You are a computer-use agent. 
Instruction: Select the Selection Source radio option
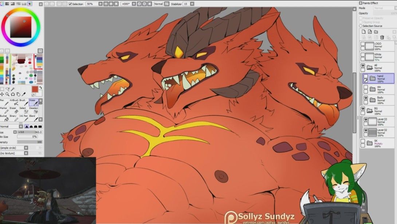click(x=361, y=26)
